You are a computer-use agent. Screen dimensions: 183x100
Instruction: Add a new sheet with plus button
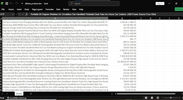[31, 94]
